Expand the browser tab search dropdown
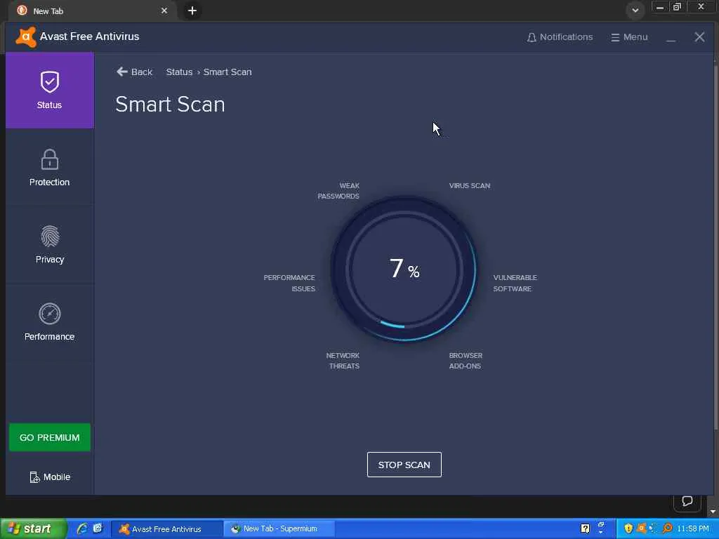This screenshot has height=539, width=719. click(635, 11)
